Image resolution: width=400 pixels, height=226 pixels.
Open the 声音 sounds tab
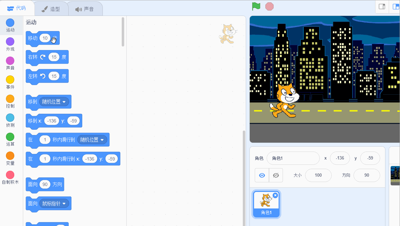click(85, 9)
